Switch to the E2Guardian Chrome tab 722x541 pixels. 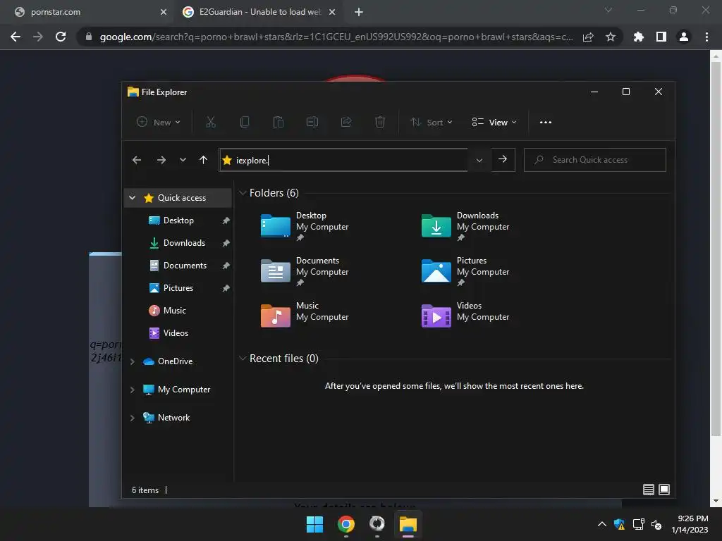(x=258, y=12)
